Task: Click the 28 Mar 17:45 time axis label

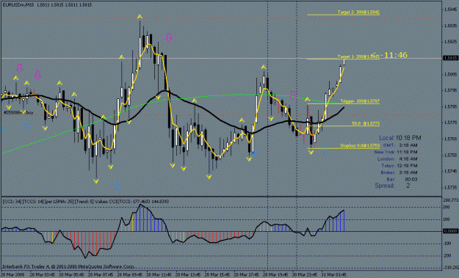Action: point(247,275)
